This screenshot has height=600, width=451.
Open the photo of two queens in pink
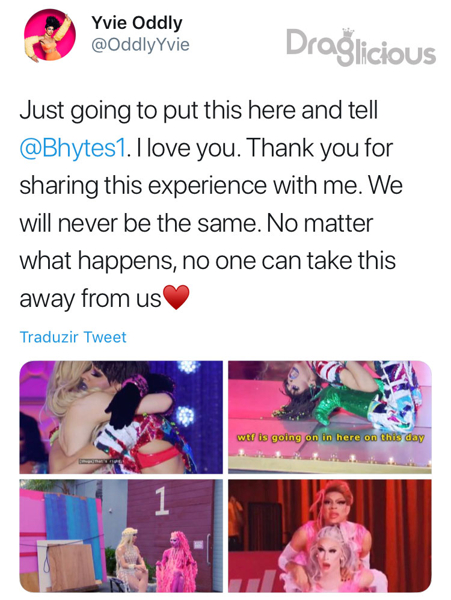tap(330, 536)
